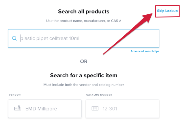
Task: Click the 'plastic pipet celltreat 10ml' placeholder
Action: click(x=50, y=39)
